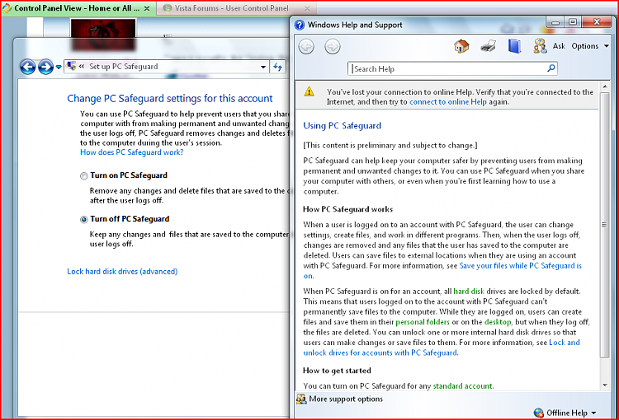The height and width of the screenshot is (420, 619).
Task: Maximize the Windows Help and Support window
Action: tap(573, 22)
